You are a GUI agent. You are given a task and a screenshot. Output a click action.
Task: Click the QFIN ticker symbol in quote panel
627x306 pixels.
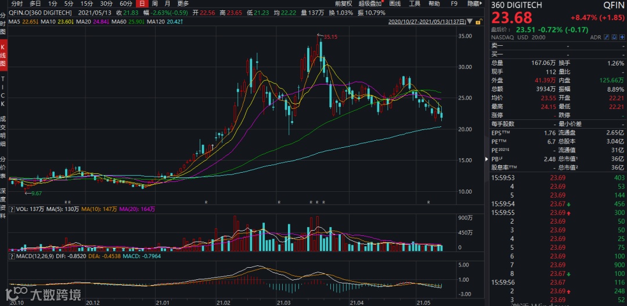click(x=613, y=5)
